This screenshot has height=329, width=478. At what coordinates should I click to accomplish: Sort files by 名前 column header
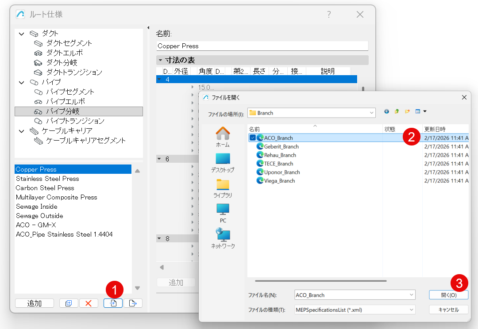[x=315, y=129]
